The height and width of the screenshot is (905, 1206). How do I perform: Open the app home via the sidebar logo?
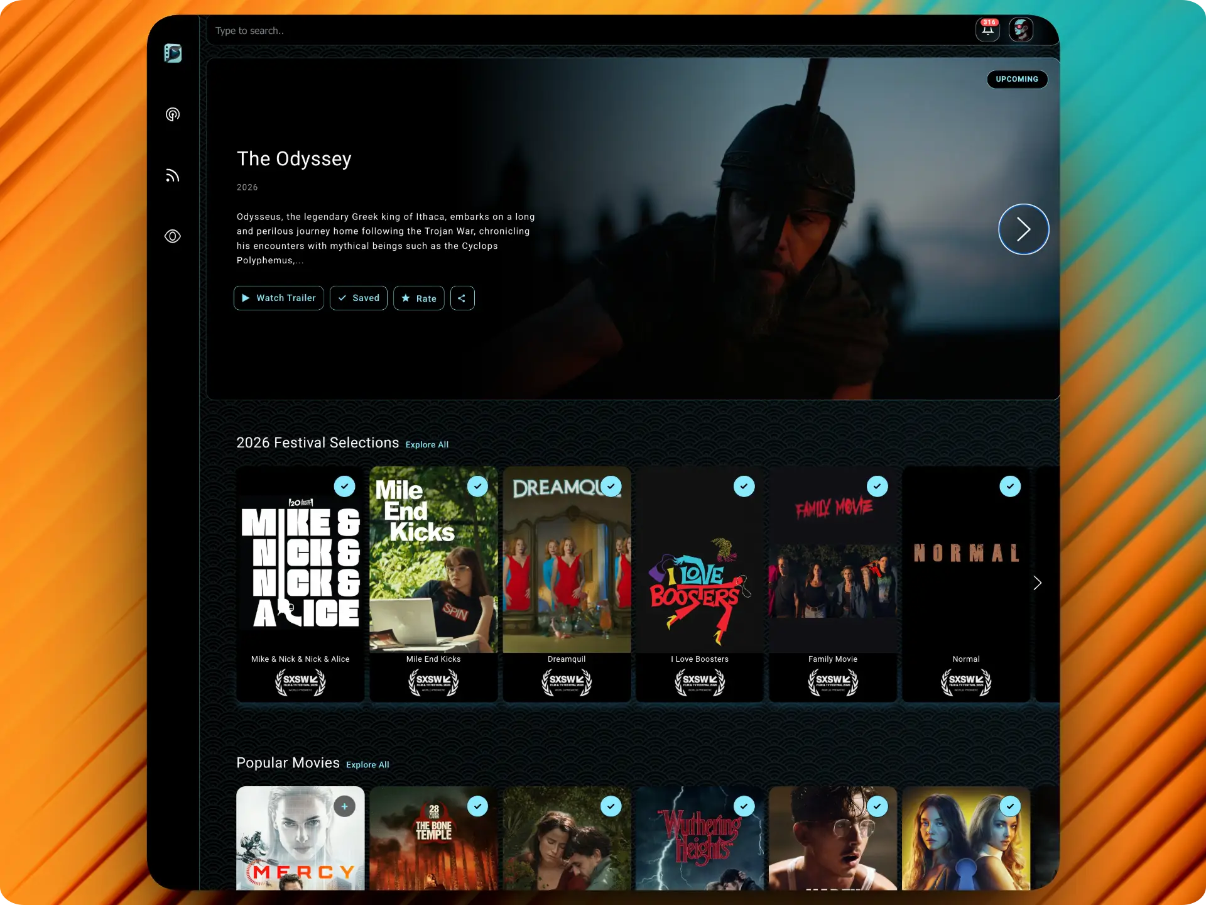(x=173, y=53)
